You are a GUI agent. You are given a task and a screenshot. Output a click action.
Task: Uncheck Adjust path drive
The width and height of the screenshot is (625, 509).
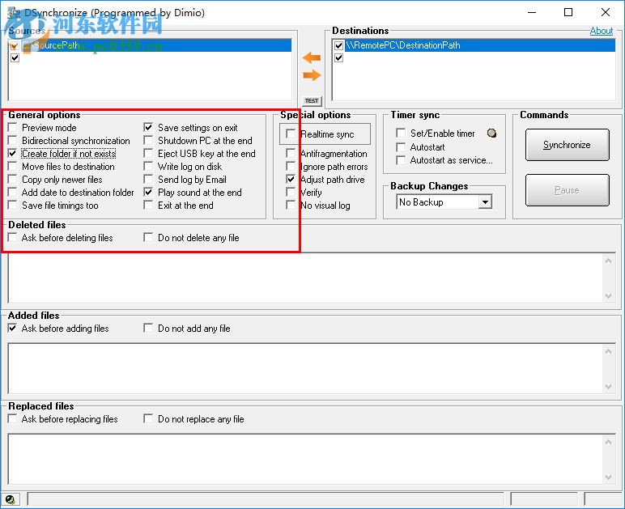coord(291,179)
